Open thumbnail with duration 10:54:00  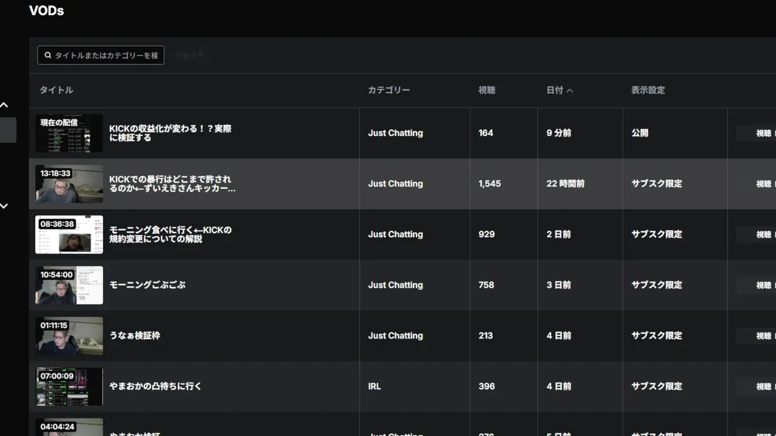pyautogui.click(x=69, y=285)
